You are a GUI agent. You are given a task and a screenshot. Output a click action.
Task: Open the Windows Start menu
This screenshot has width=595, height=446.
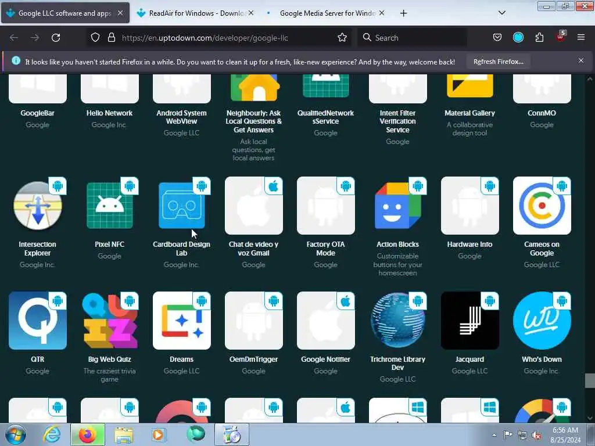[x=16, y=435]
